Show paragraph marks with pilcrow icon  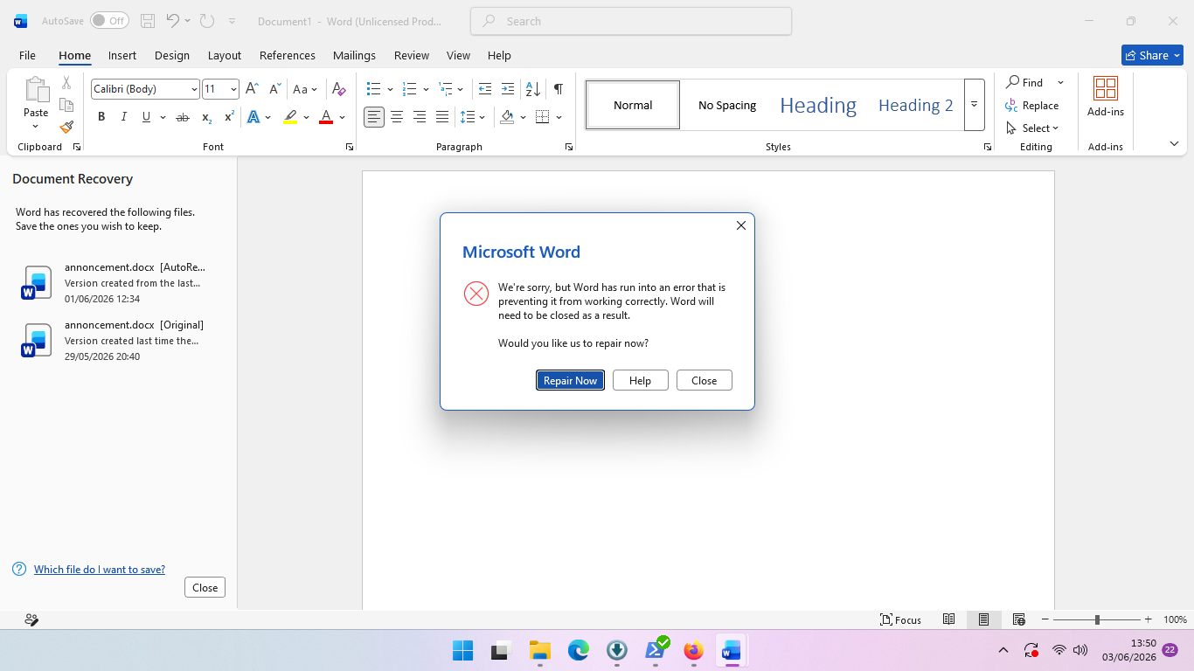click(x=558, y=89)
